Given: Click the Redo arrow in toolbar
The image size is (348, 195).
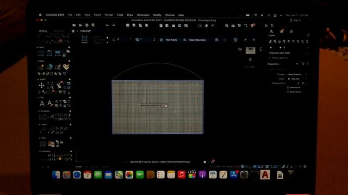Looking at the screenshot, I should point(114,25).
